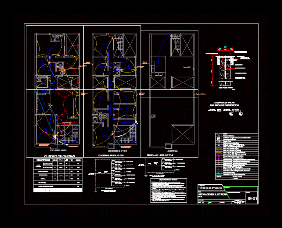Click the diamond logo in the title block
This screenshot has width=282, height=228.
pos(238,202)
